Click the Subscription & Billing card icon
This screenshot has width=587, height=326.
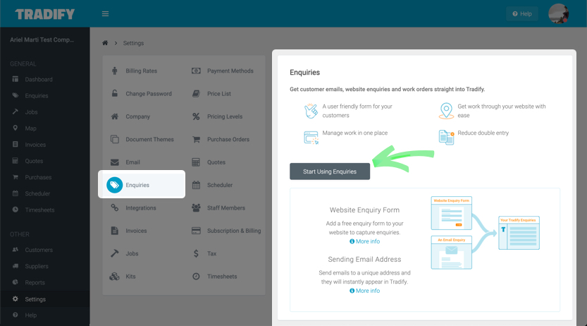pyautogui.click(x=196, y=231)
